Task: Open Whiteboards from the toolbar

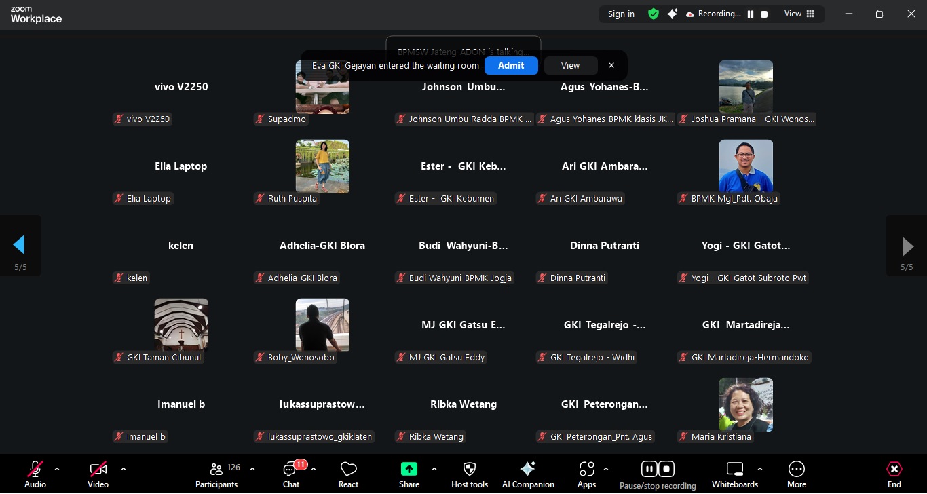Action: pos(734,469)
